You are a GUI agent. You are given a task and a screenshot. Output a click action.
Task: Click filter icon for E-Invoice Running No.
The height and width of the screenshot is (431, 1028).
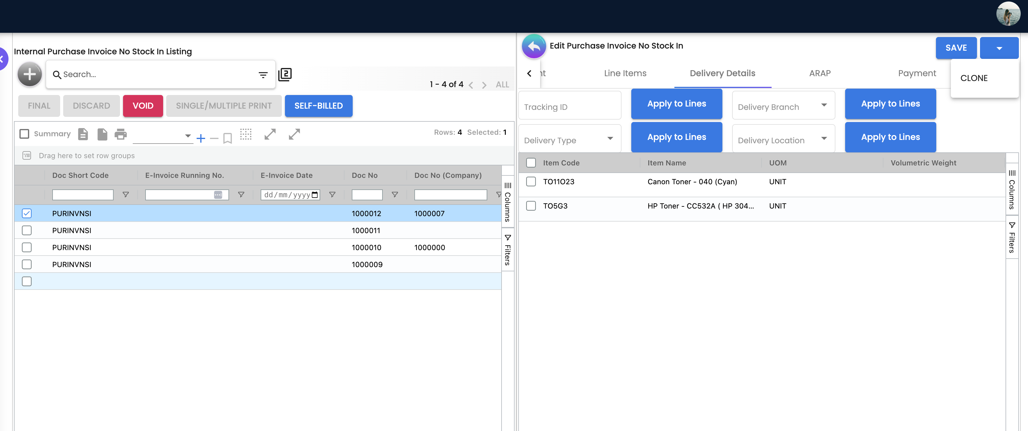pyautogui.click(x=241, y=195)
